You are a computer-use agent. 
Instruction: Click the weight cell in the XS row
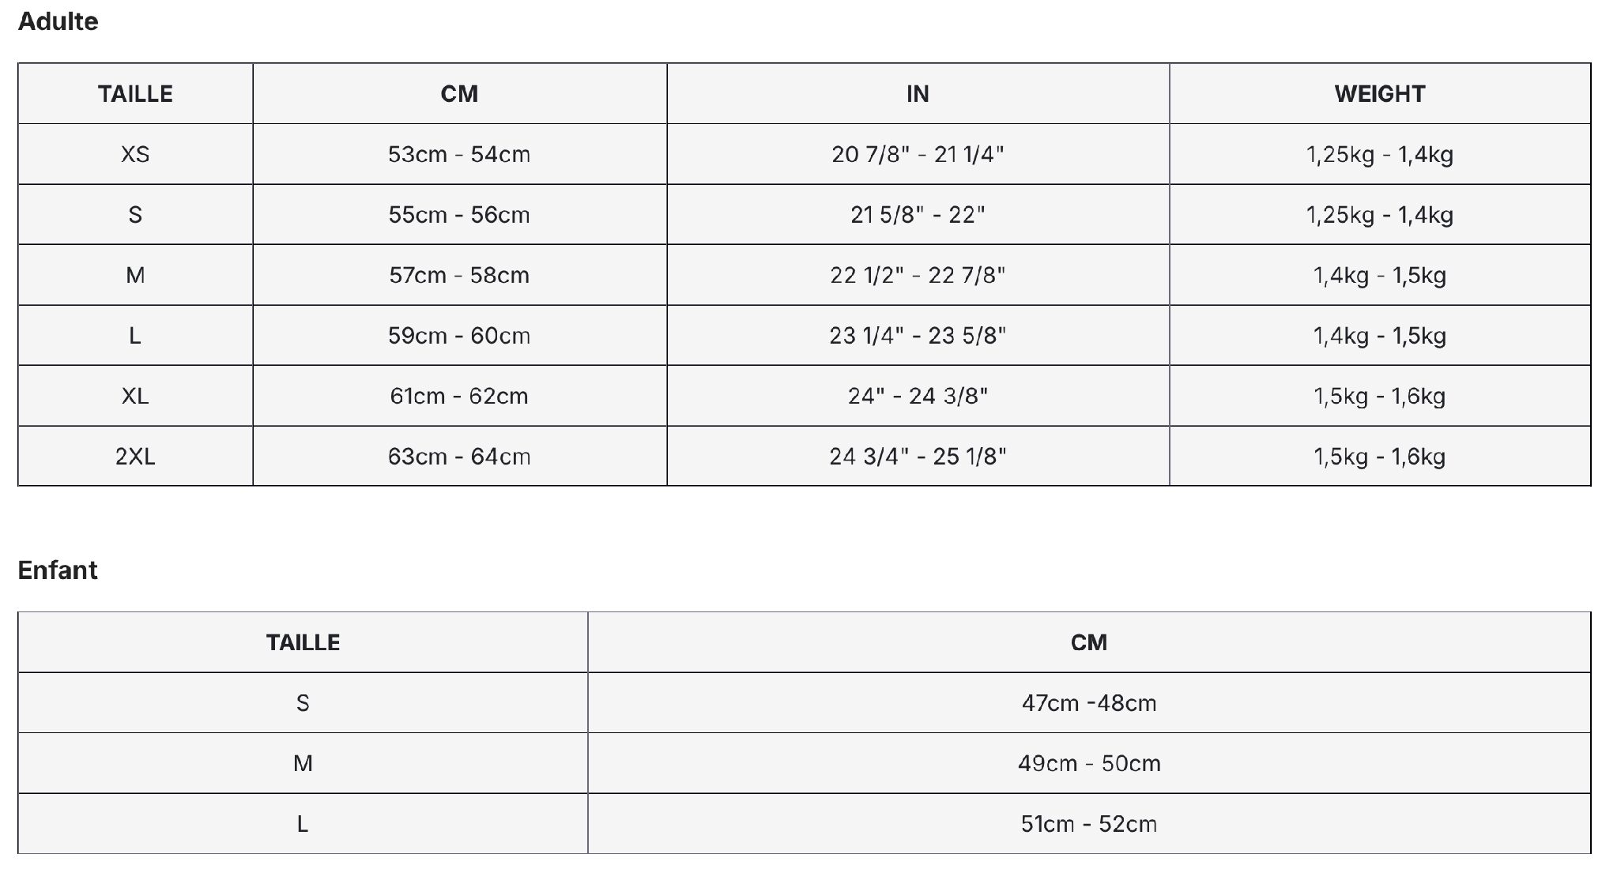tap(1379, 154)
